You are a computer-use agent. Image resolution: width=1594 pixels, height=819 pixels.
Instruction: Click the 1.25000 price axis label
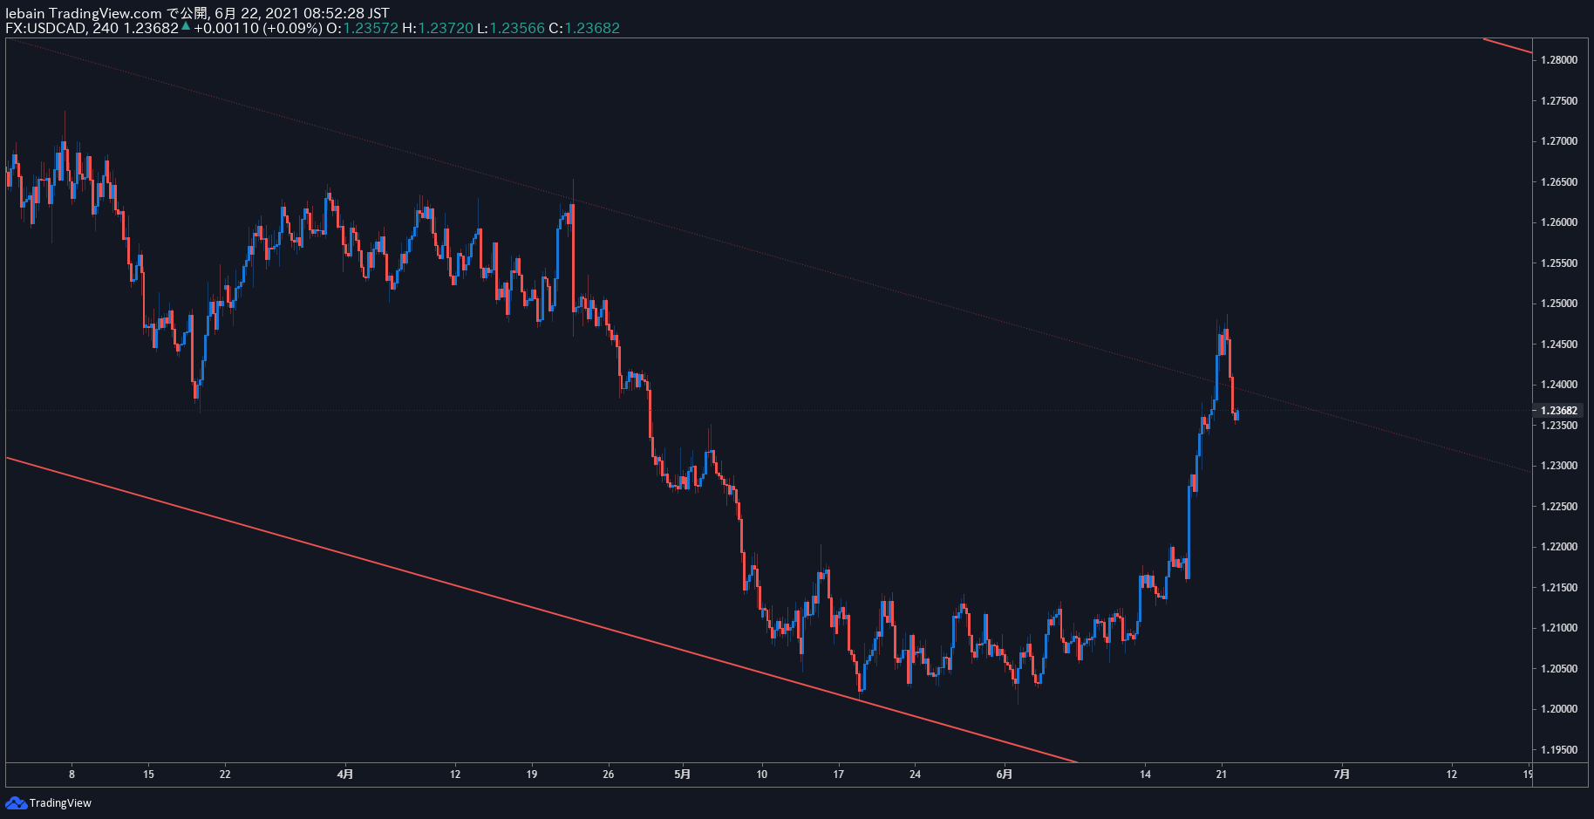1559,304
